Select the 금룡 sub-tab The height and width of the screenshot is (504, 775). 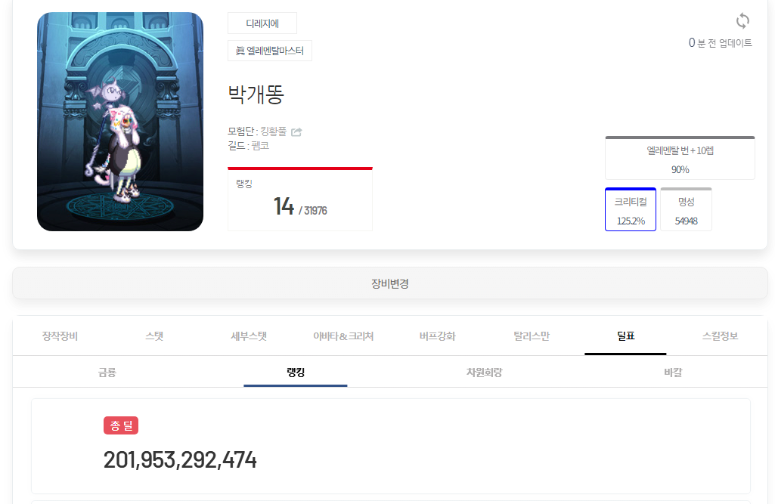(107, 372)
